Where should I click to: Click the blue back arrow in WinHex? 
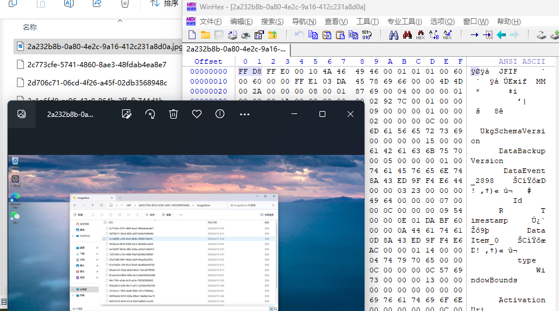pyautogui.click(x=501, y=35)
